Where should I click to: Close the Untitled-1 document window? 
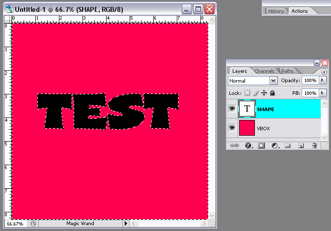(209, 9)
